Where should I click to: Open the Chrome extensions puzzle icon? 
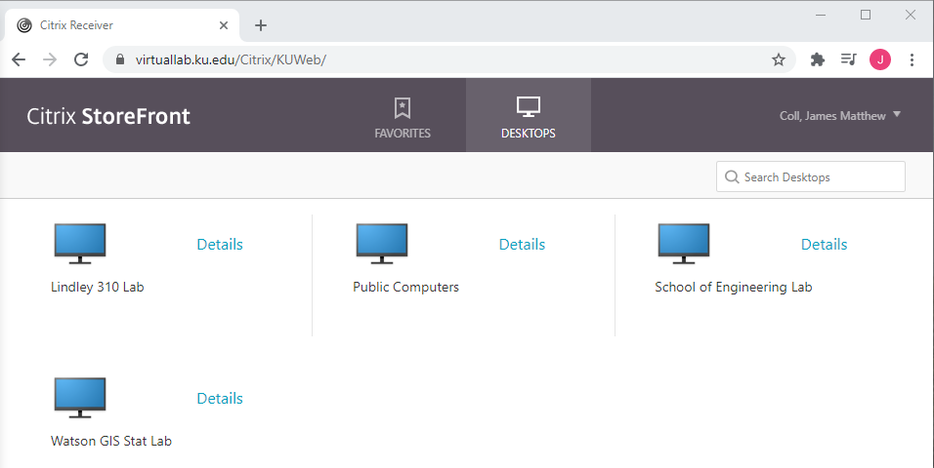click(x=818, y=59)
